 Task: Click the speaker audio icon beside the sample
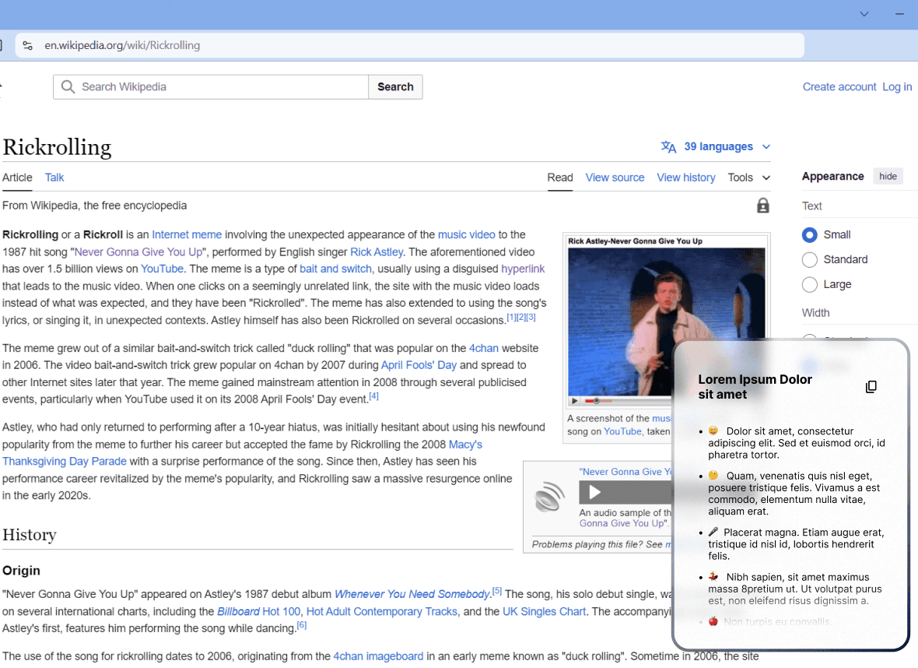(x=549, y=497)
